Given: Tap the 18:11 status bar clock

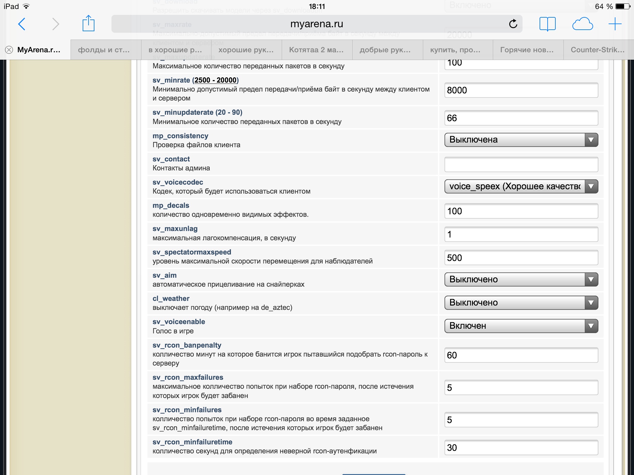Looking at the screenshot, I should pos(317,6).
